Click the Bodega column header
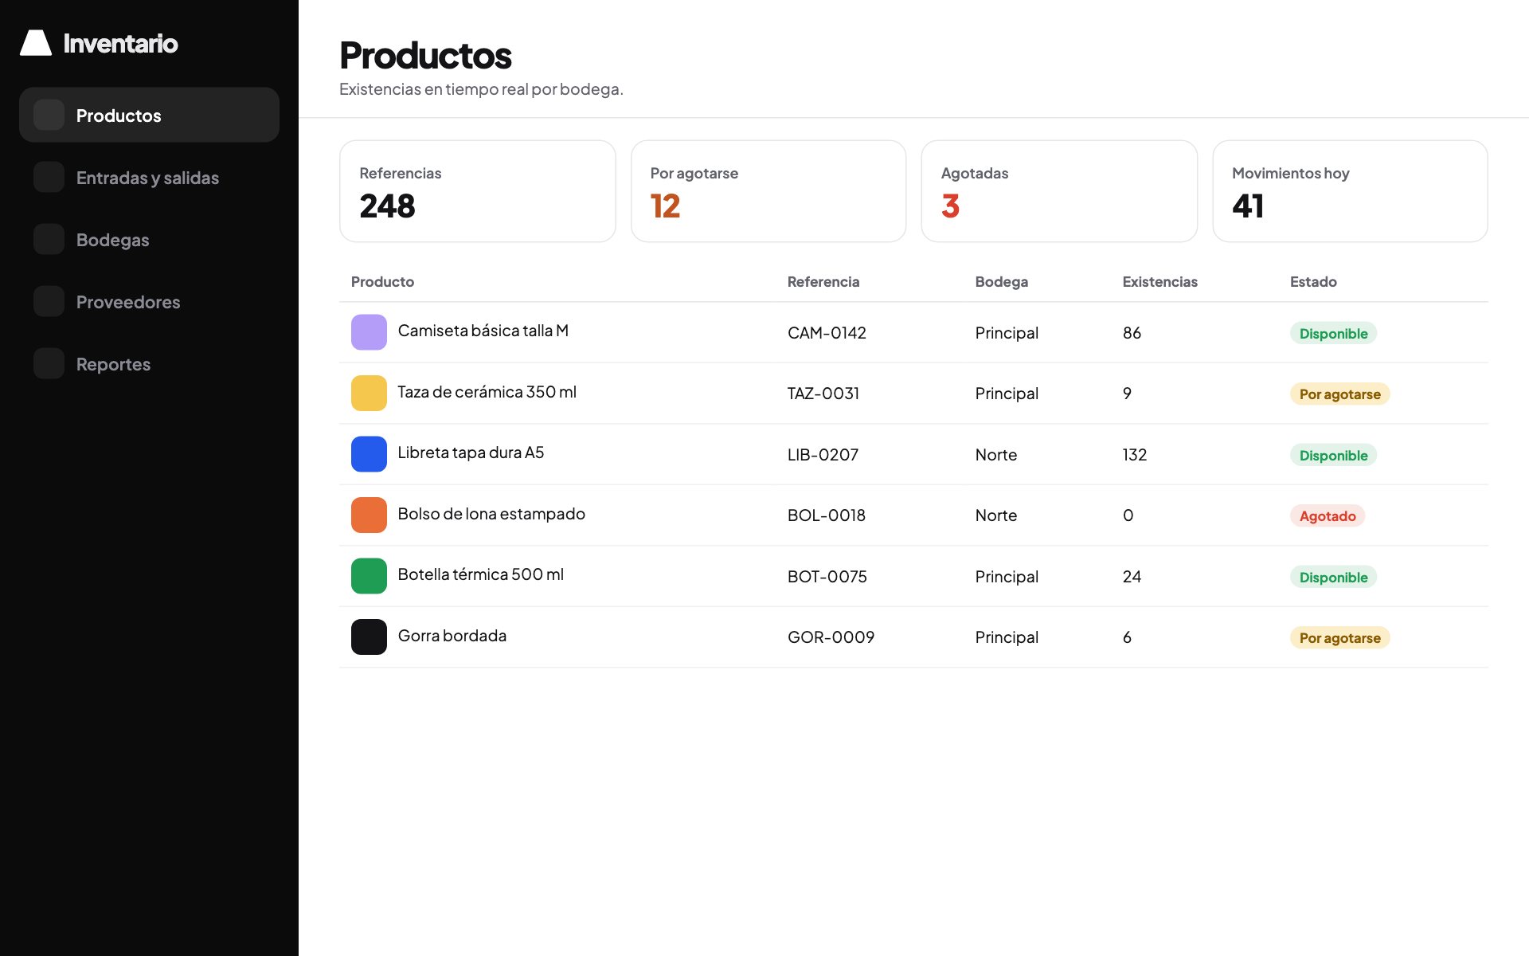Screen dimensions: 1529x956 pos(1002,281)
